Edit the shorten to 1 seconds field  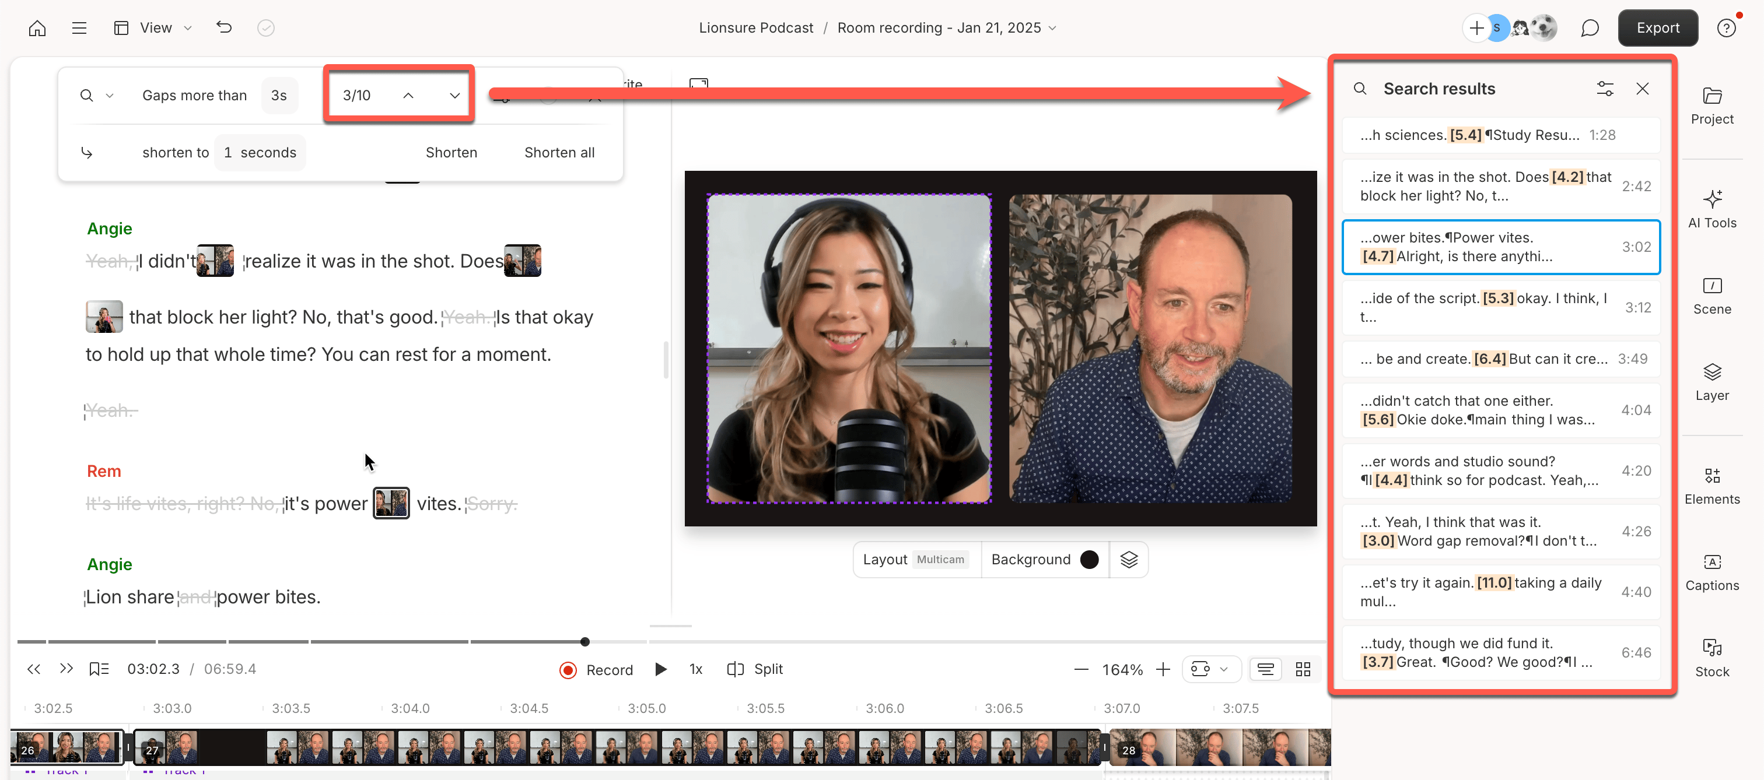click(260, 153)
